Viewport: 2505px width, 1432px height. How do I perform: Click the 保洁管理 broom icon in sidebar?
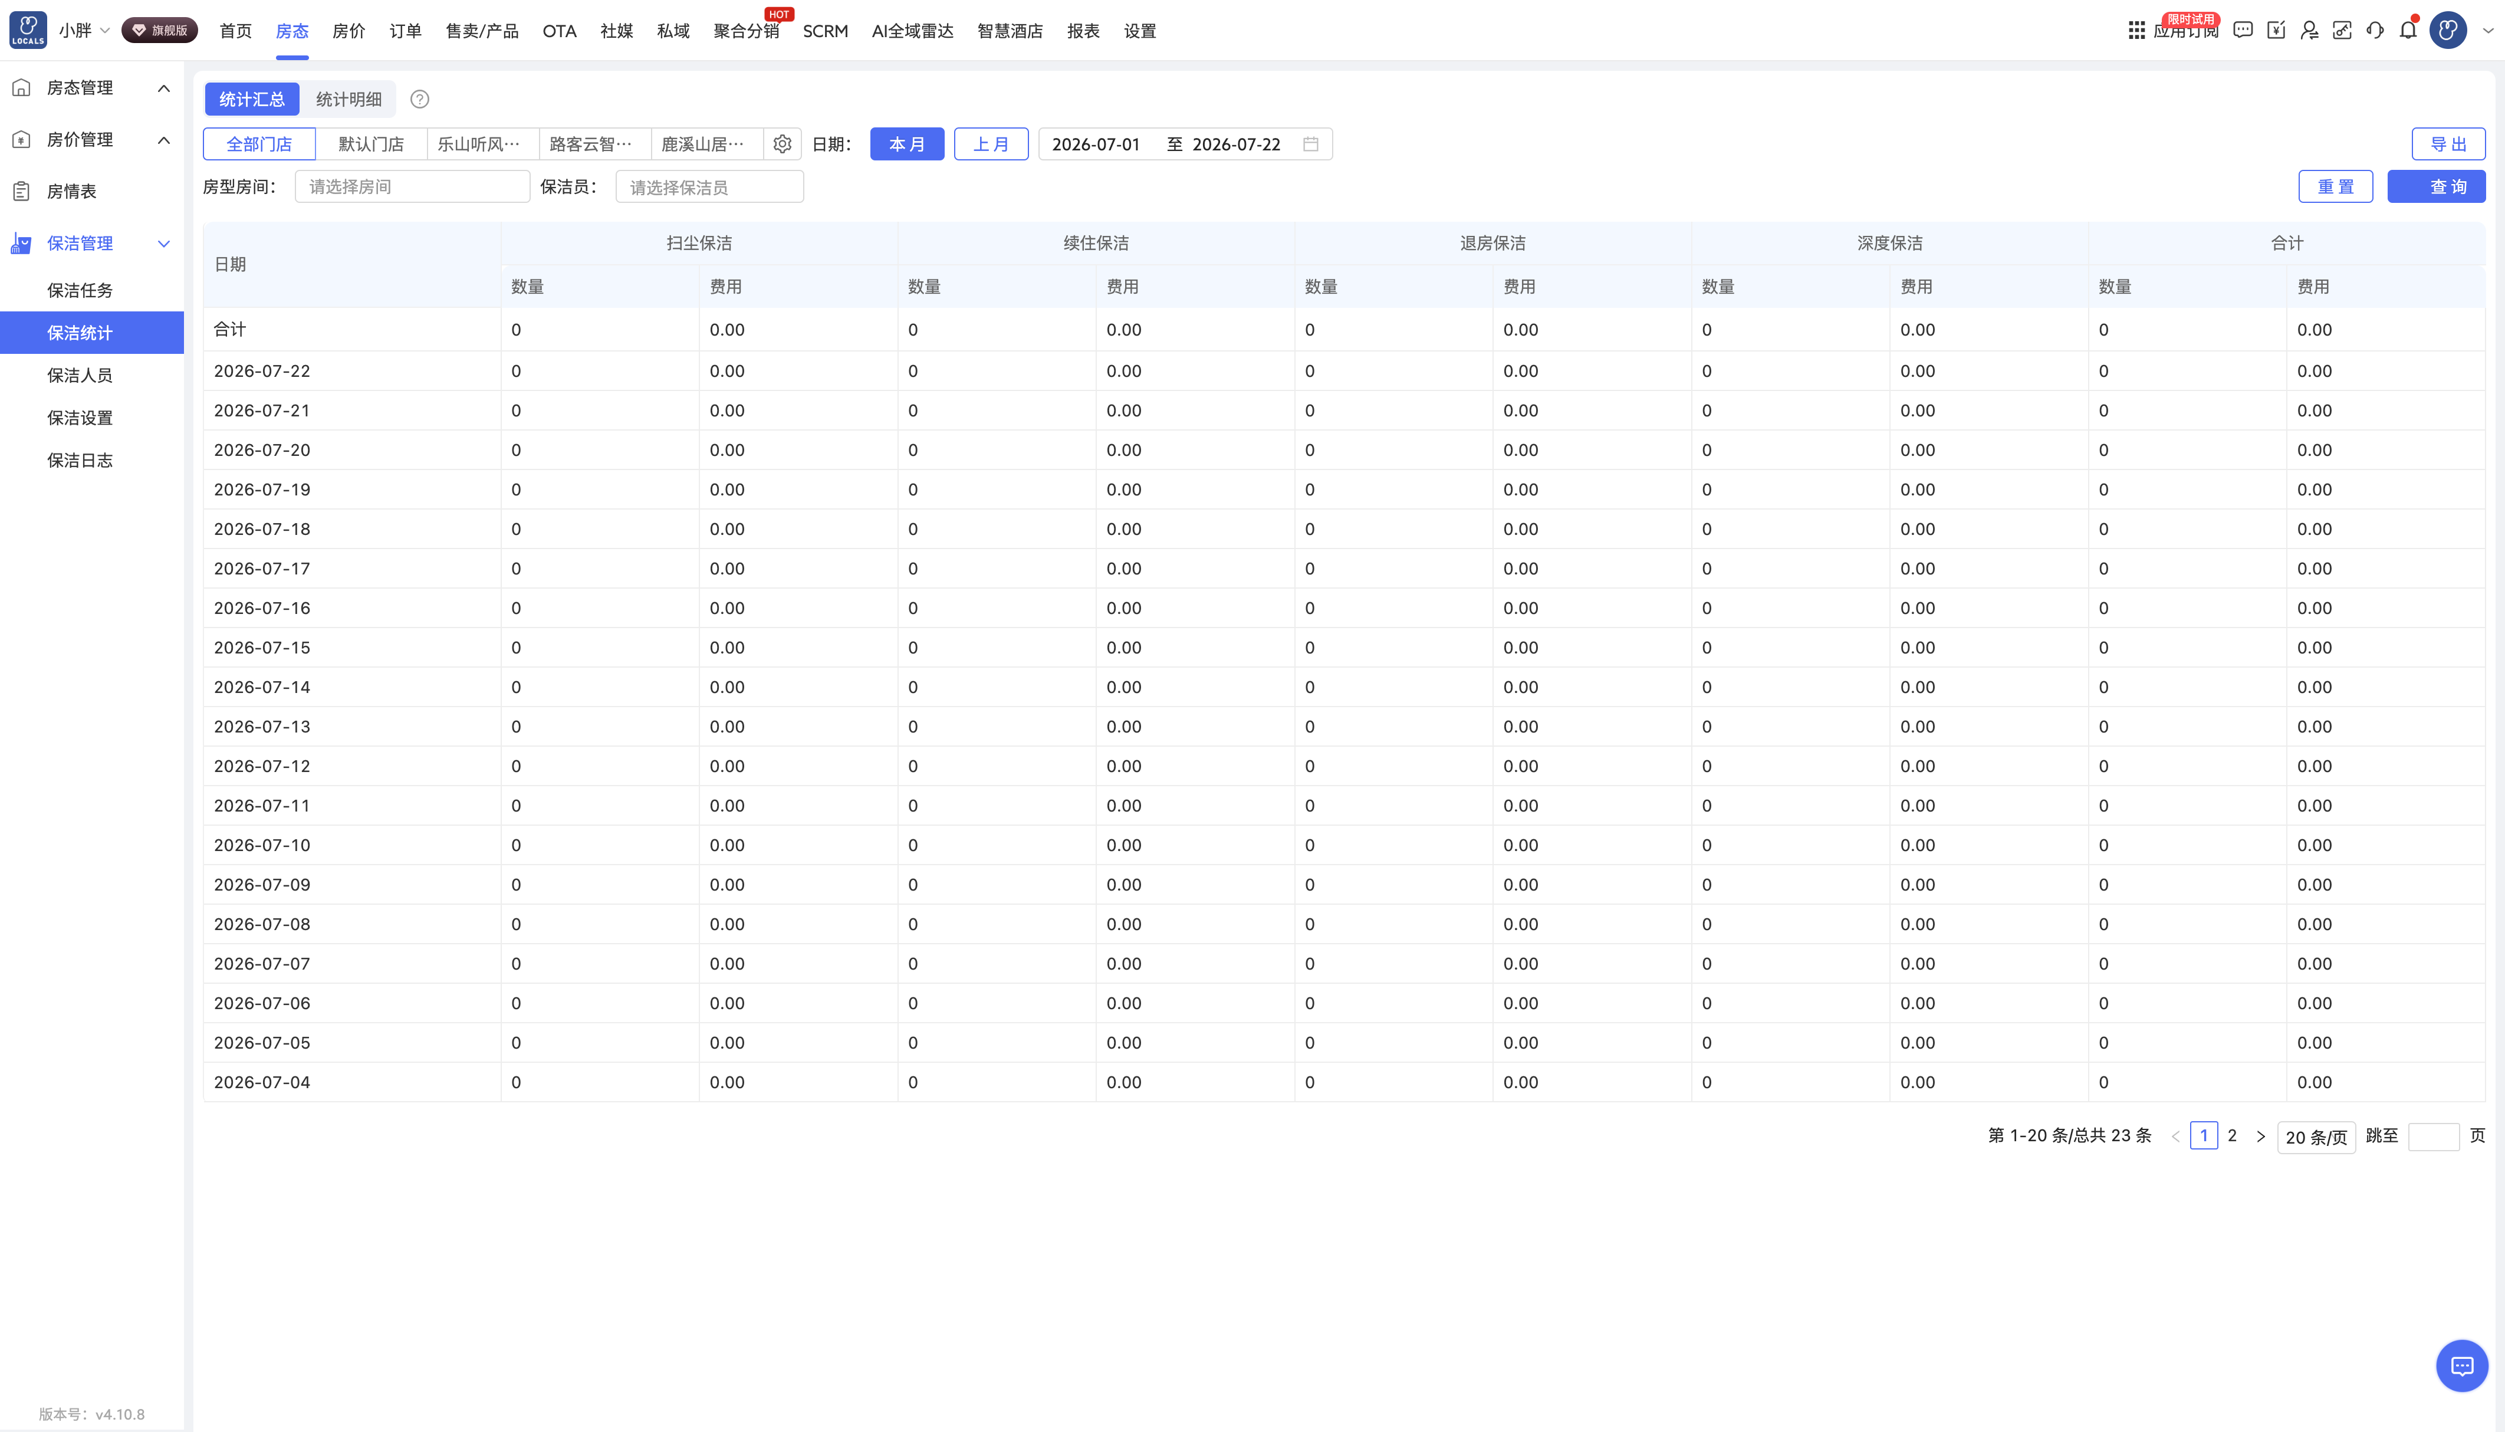pos(21,243)
